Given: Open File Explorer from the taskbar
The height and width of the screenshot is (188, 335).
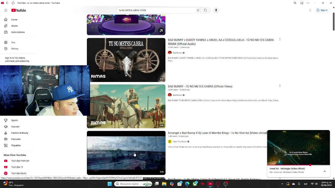Looking at the screenshot, I should (x=164, y=184).
